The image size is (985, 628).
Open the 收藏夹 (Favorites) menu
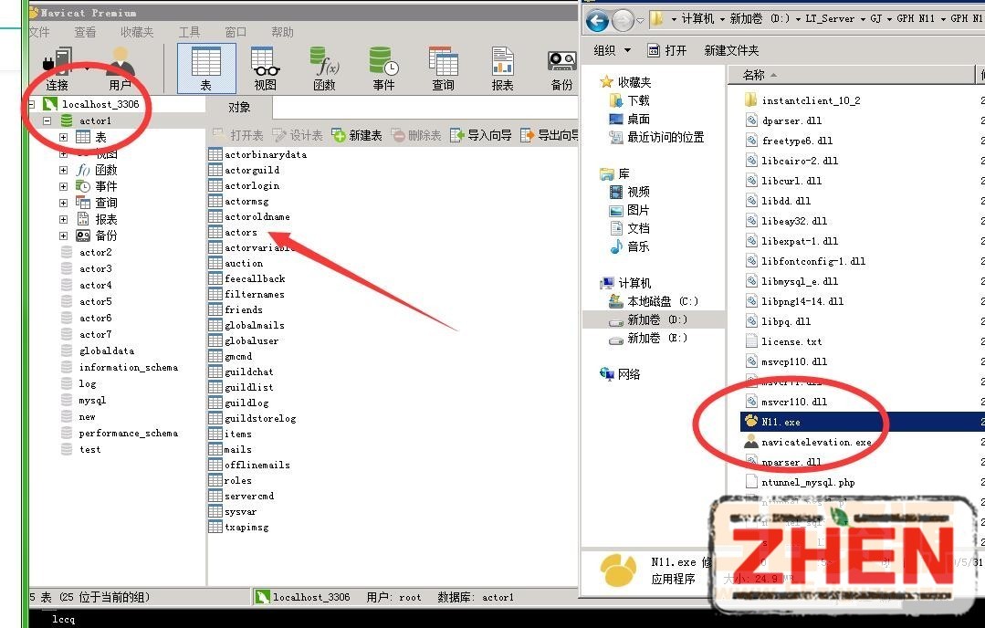[x=137, y=32]
